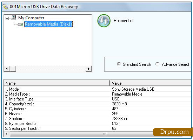Click the My Computer tree label
Screen dimensions: 193x140
(31, 18)
